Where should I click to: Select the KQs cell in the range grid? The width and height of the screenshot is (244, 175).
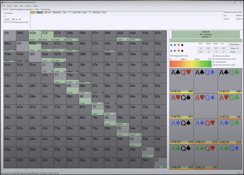click(35, 46)
